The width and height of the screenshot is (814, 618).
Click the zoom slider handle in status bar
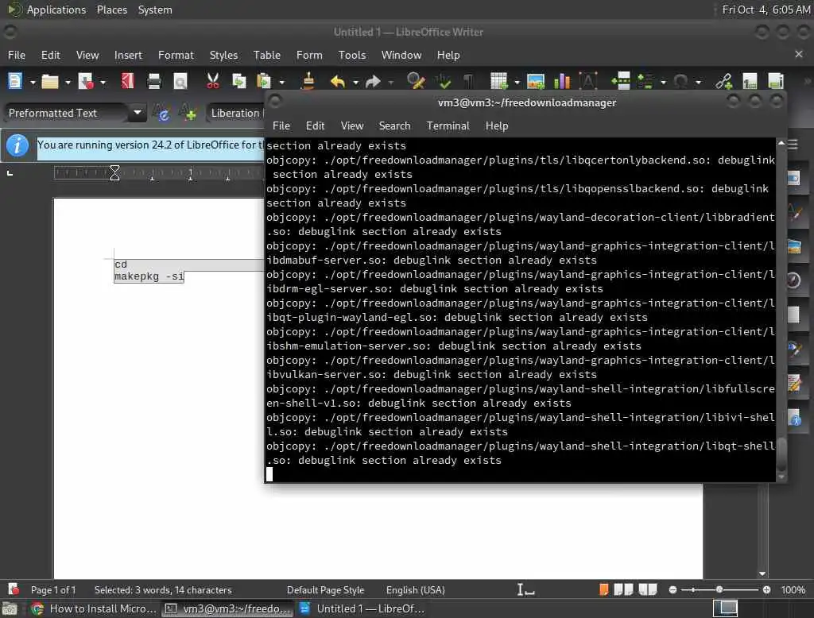(719, 589)
